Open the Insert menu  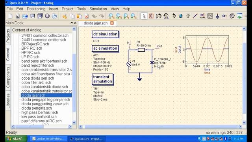click(54, 9)
